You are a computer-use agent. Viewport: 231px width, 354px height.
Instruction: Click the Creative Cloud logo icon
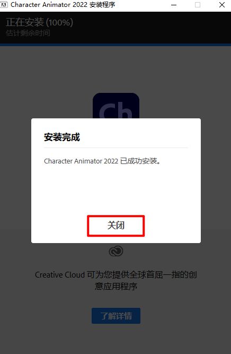click(116, 251)
